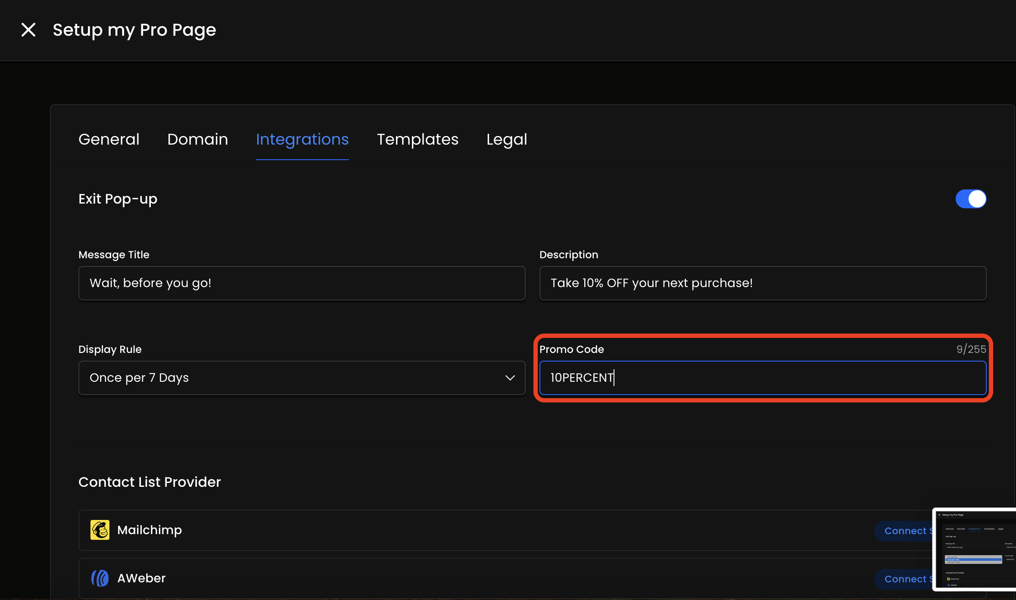
Task: Click the Mailchimp logo icon
Action: [x=100, y=530]
